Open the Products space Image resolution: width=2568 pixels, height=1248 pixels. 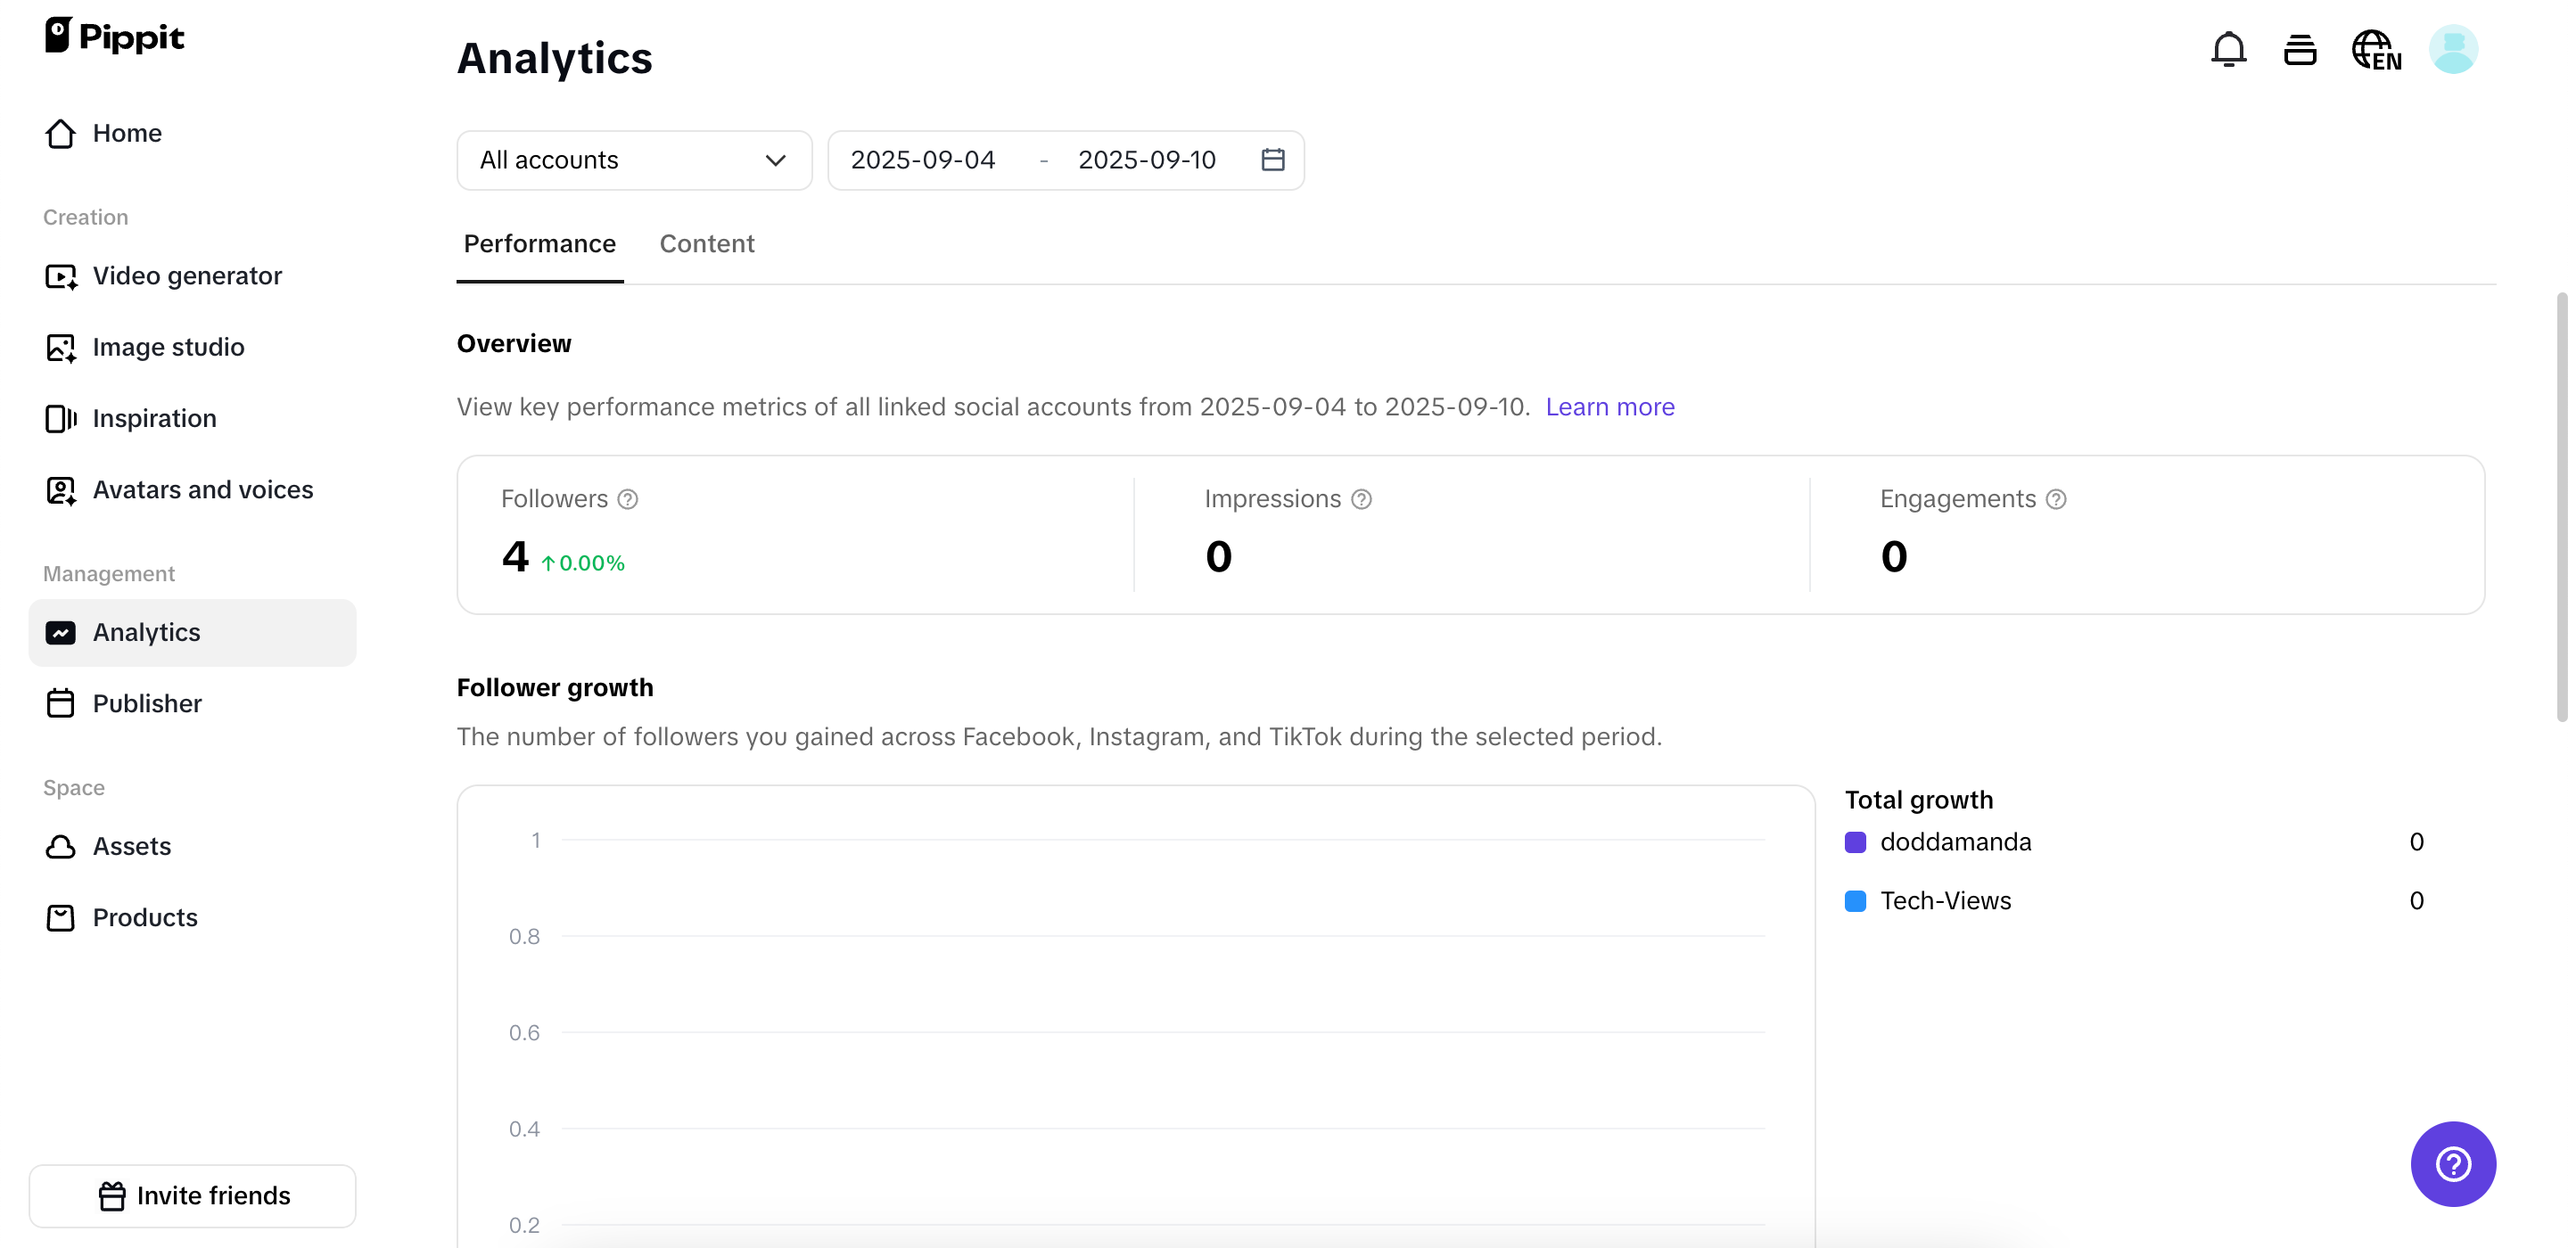[x=144, y=917]
